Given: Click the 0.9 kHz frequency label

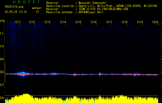Looking at the screenshot, I should click(2, 59).
